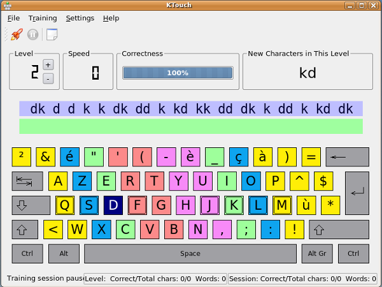Click the highlighted dark blue D key
The width and height of the screenshot is (382, 287).
coord(113,205)
